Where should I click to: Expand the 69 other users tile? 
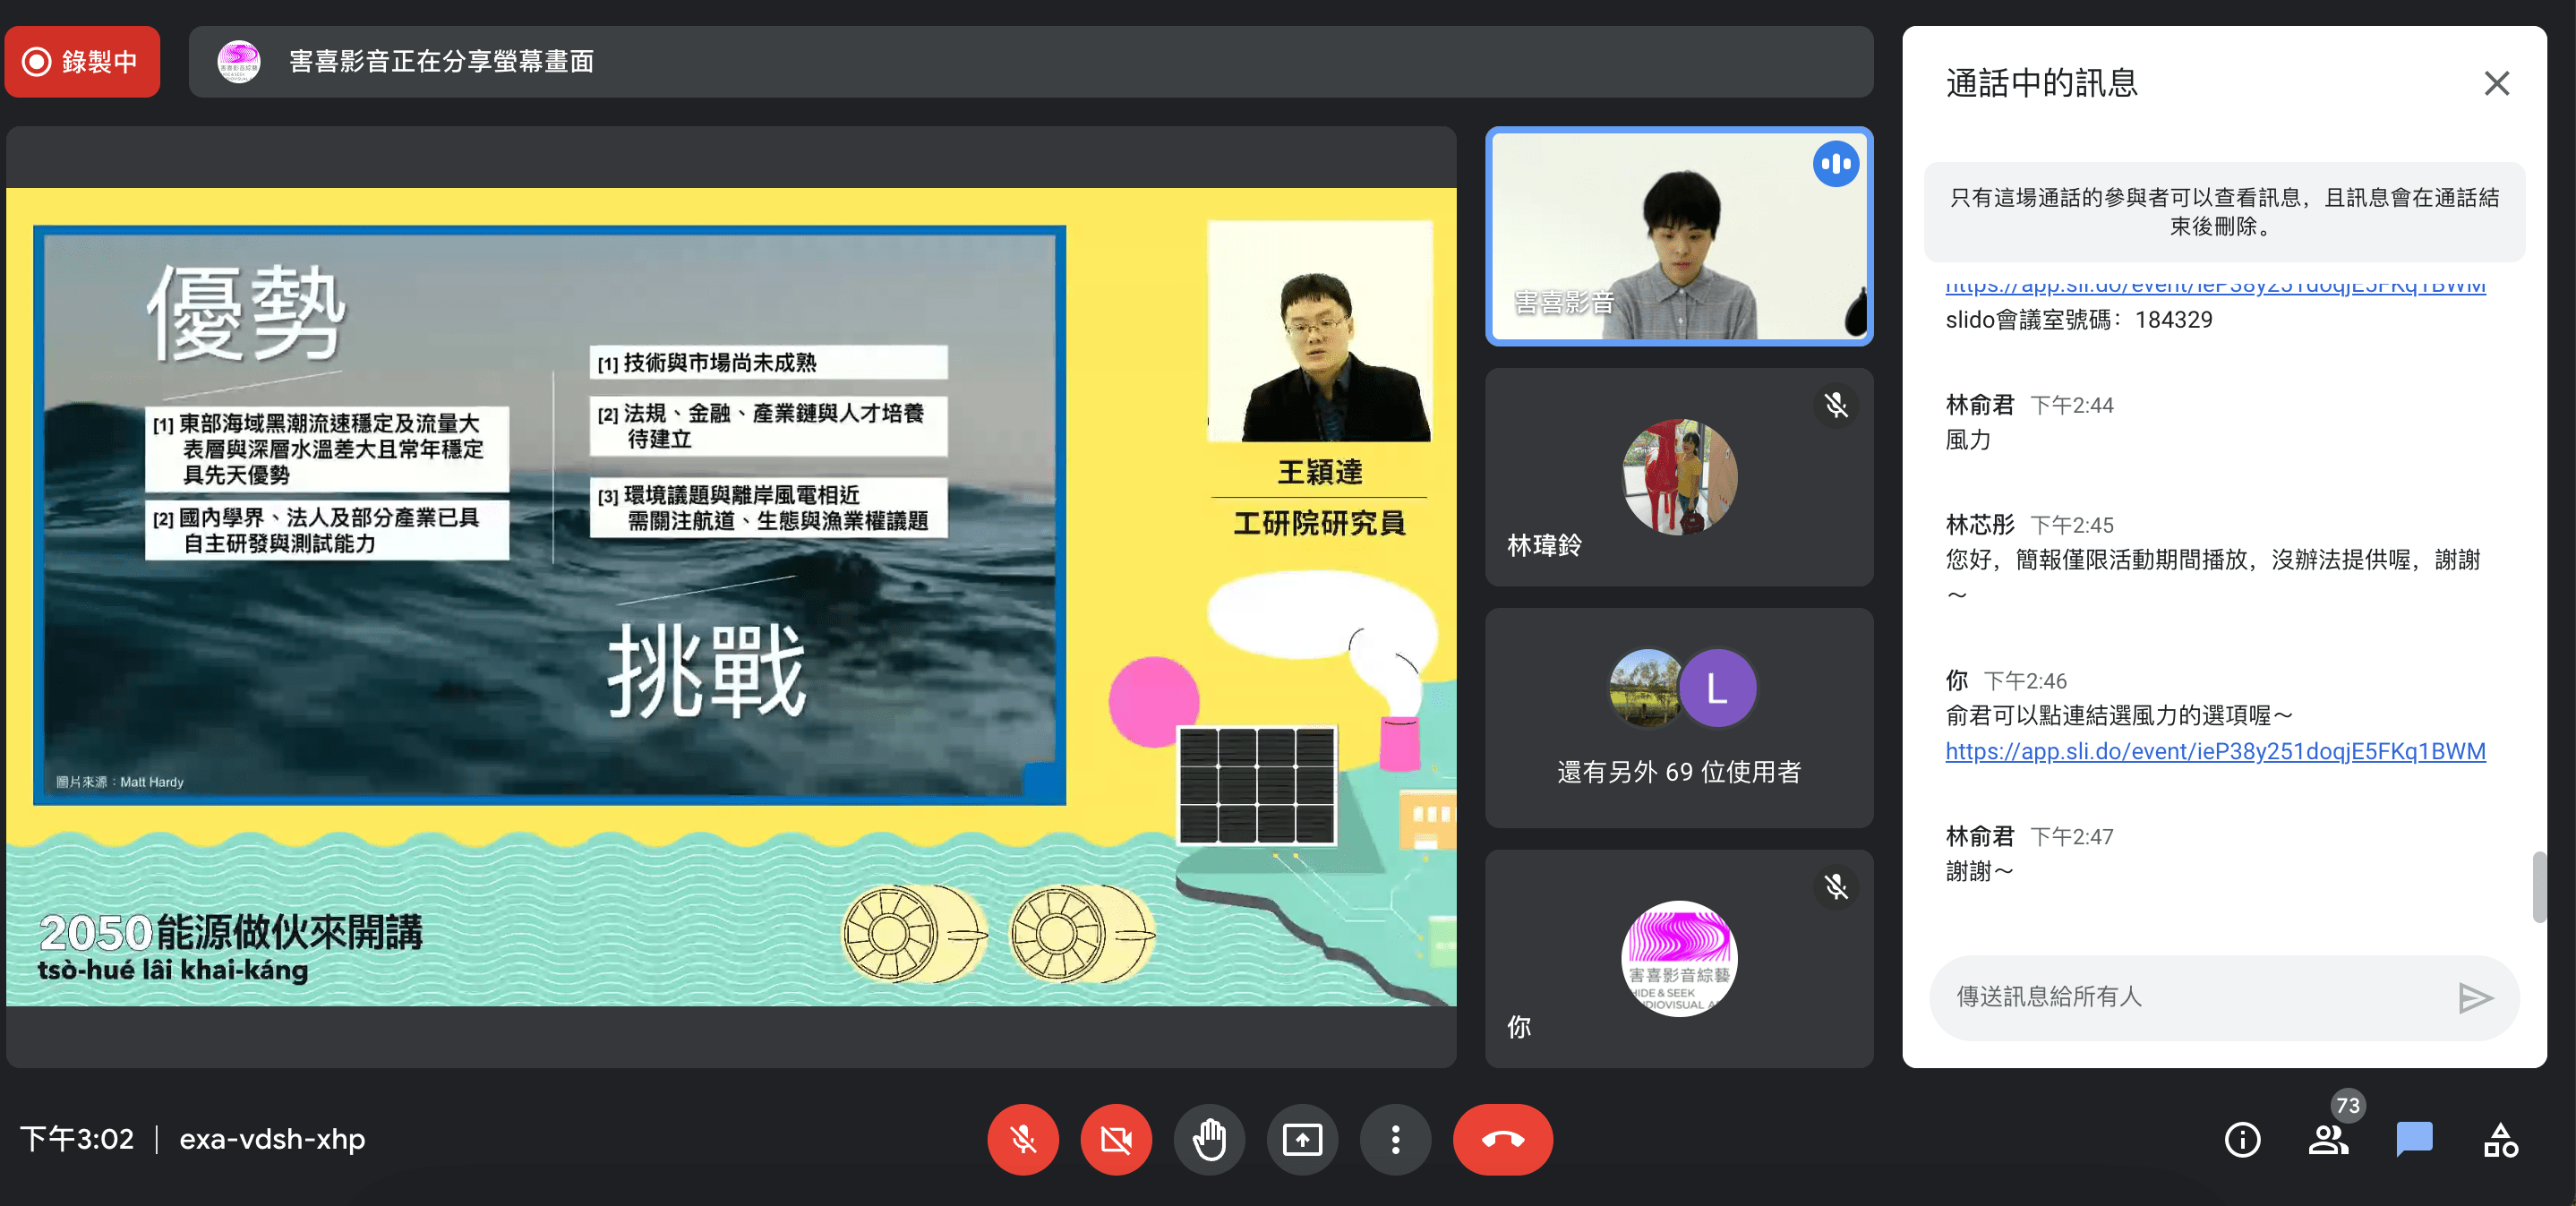tap(1678, 717)
